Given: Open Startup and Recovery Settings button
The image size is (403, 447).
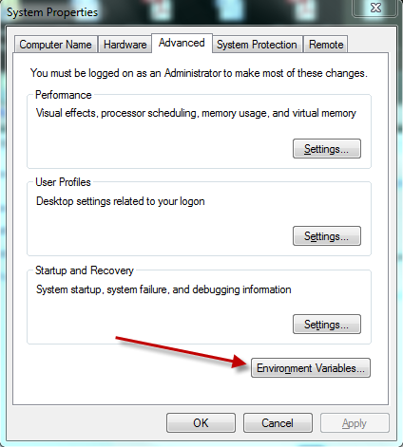Looking at the screenshot, I should point(327,325).
